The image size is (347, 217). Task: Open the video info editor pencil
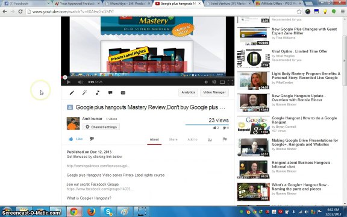click(x=72, y=93)
